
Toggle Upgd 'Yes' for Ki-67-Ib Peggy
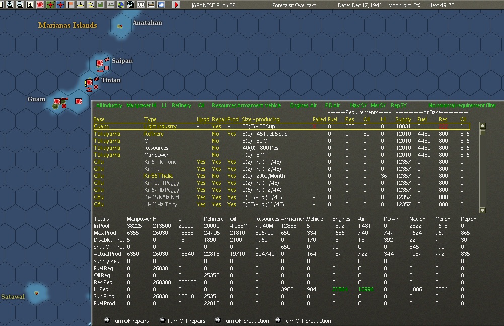(x=201, y=190)
